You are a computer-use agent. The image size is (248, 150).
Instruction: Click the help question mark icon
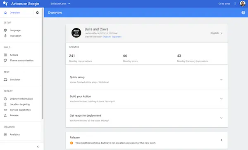[243, 13]
